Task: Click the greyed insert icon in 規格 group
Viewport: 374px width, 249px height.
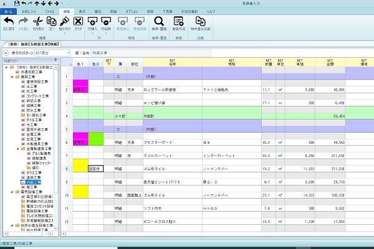Action: pyautogui.click(x=123, y=21)
